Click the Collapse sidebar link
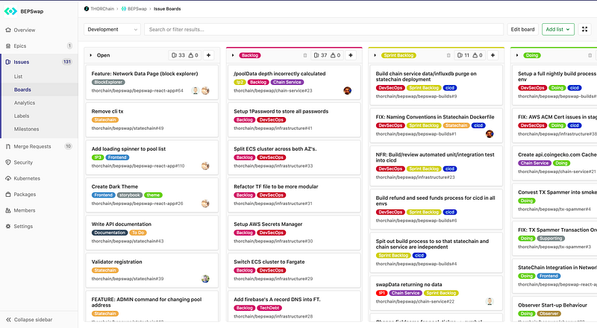Viewport: 597px width, 328px height. point(33,320)
